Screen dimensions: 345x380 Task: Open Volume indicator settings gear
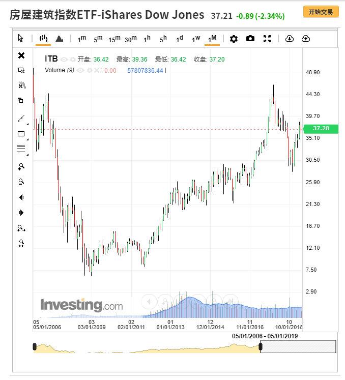pos(90,70)
